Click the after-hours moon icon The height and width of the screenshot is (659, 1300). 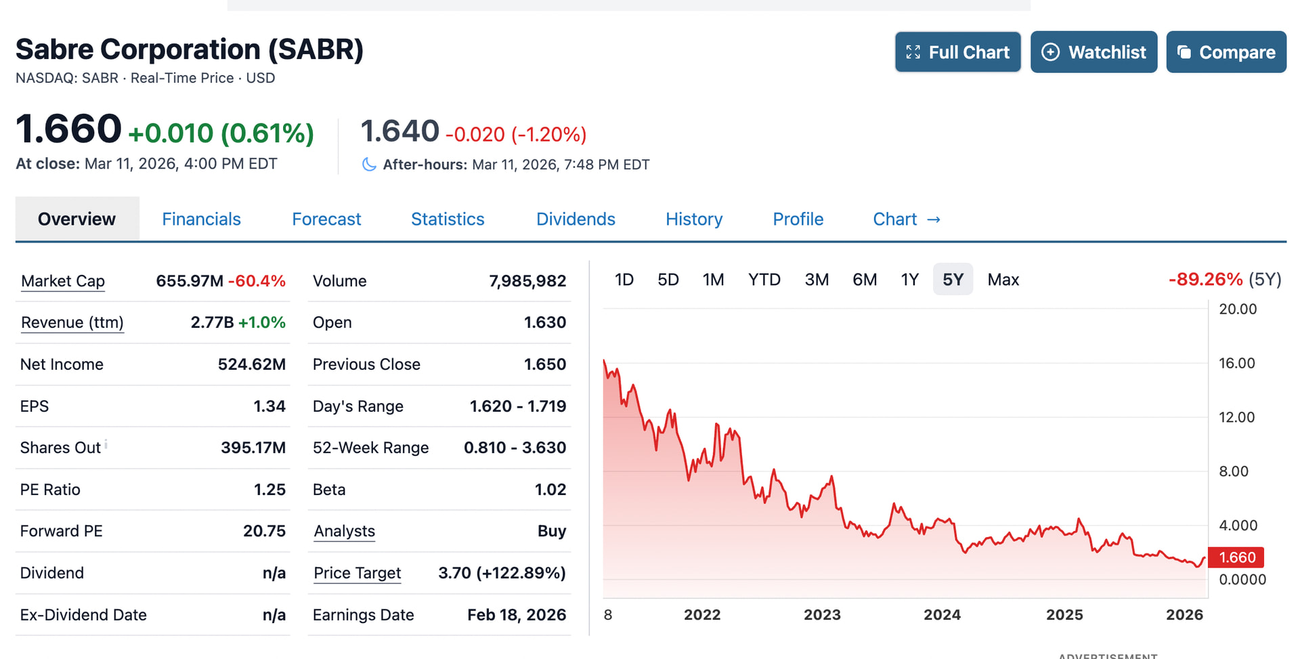[369, 165]
